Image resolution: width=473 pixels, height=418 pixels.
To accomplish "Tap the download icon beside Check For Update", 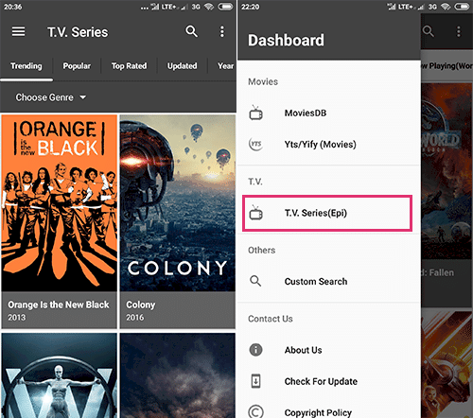I will tap(255, 381).
